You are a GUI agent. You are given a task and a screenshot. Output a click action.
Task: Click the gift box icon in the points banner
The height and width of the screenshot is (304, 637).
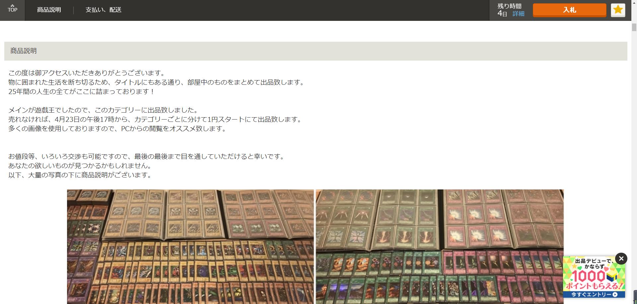(611, 276)
